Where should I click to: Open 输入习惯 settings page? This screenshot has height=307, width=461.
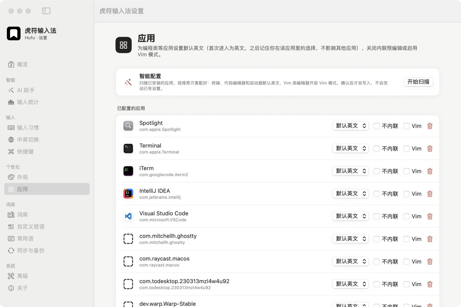pos(47,128)
